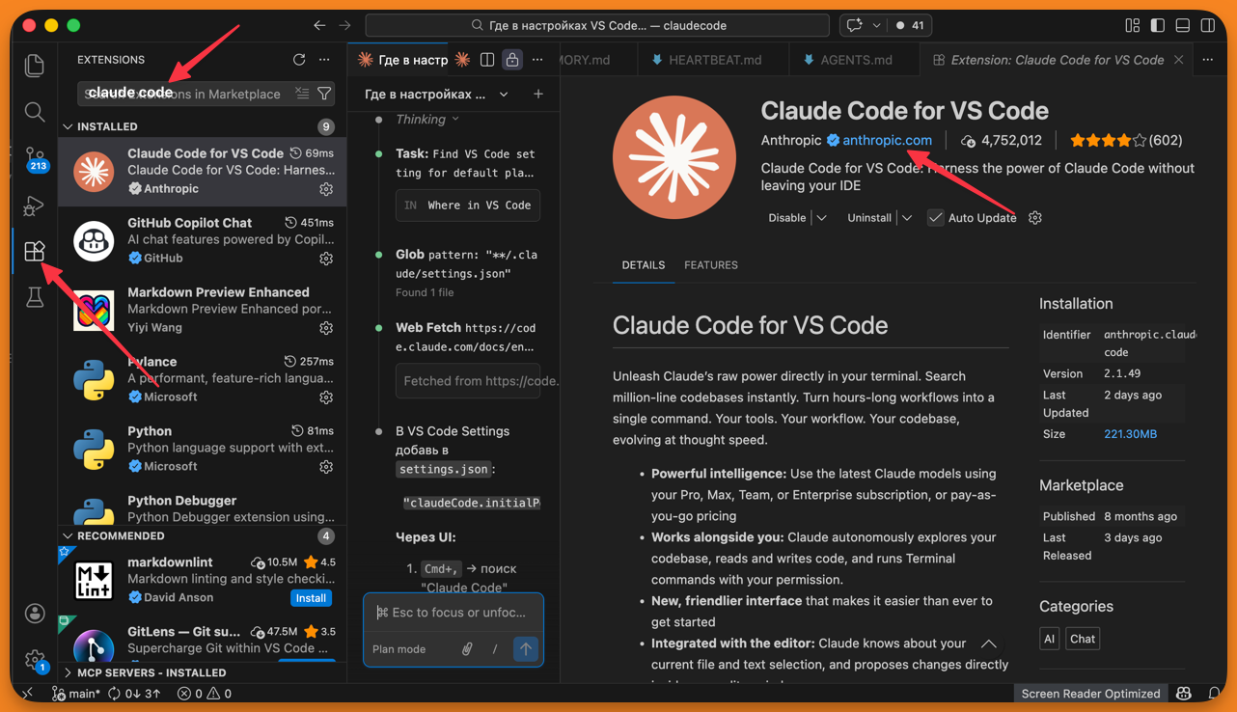Click the Copilot icon in the status bar
Screen dimensions: 1237x712
[1183, 693]
